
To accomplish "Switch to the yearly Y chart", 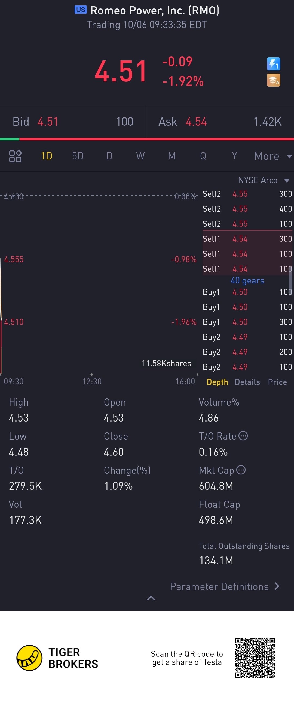I will click(234, 156).
